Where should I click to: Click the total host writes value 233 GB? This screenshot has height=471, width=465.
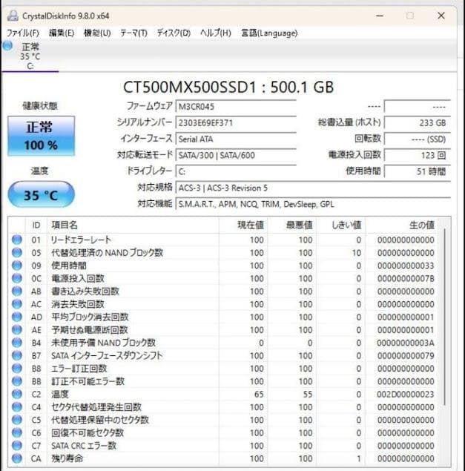click(x=418, y=123)
